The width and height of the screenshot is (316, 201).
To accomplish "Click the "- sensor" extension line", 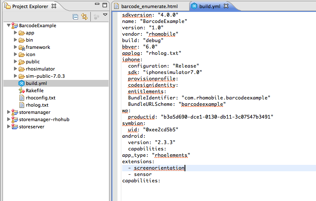I will point(140,174).
